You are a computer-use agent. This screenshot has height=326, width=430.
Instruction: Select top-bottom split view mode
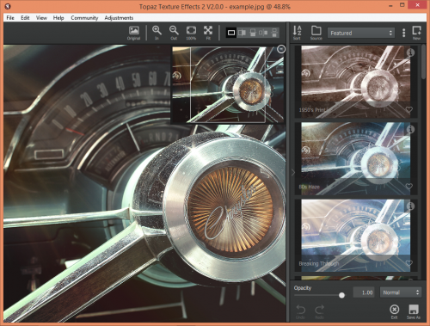point(253,33)
